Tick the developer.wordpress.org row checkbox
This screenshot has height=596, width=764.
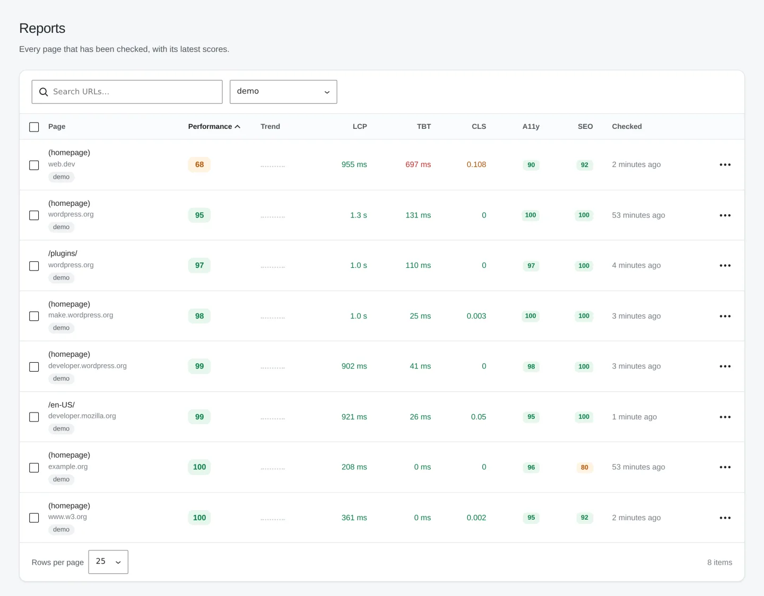pyautogui.click(x=34, y=367)
